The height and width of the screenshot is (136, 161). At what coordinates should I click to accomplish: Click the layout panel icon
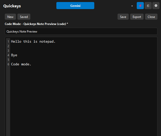tap(148, 6)
